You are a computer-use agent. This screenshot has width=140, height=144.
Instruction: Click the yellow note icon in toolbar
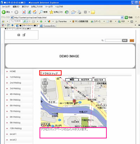click(x=93, y=12)
